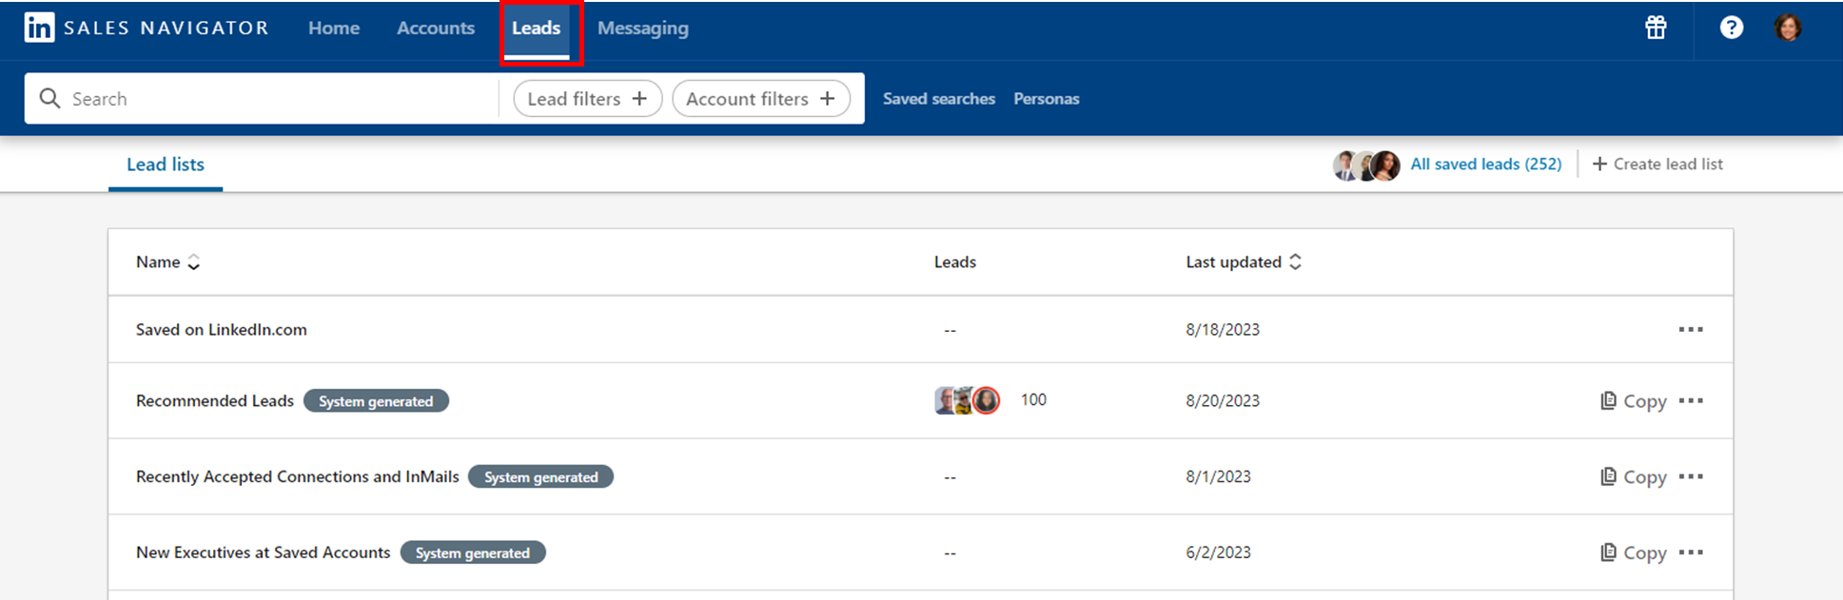The width and height of the screenshot is (1843, 600).
Task: Copy the Recommended Leads list
Action: (1634, 401)
